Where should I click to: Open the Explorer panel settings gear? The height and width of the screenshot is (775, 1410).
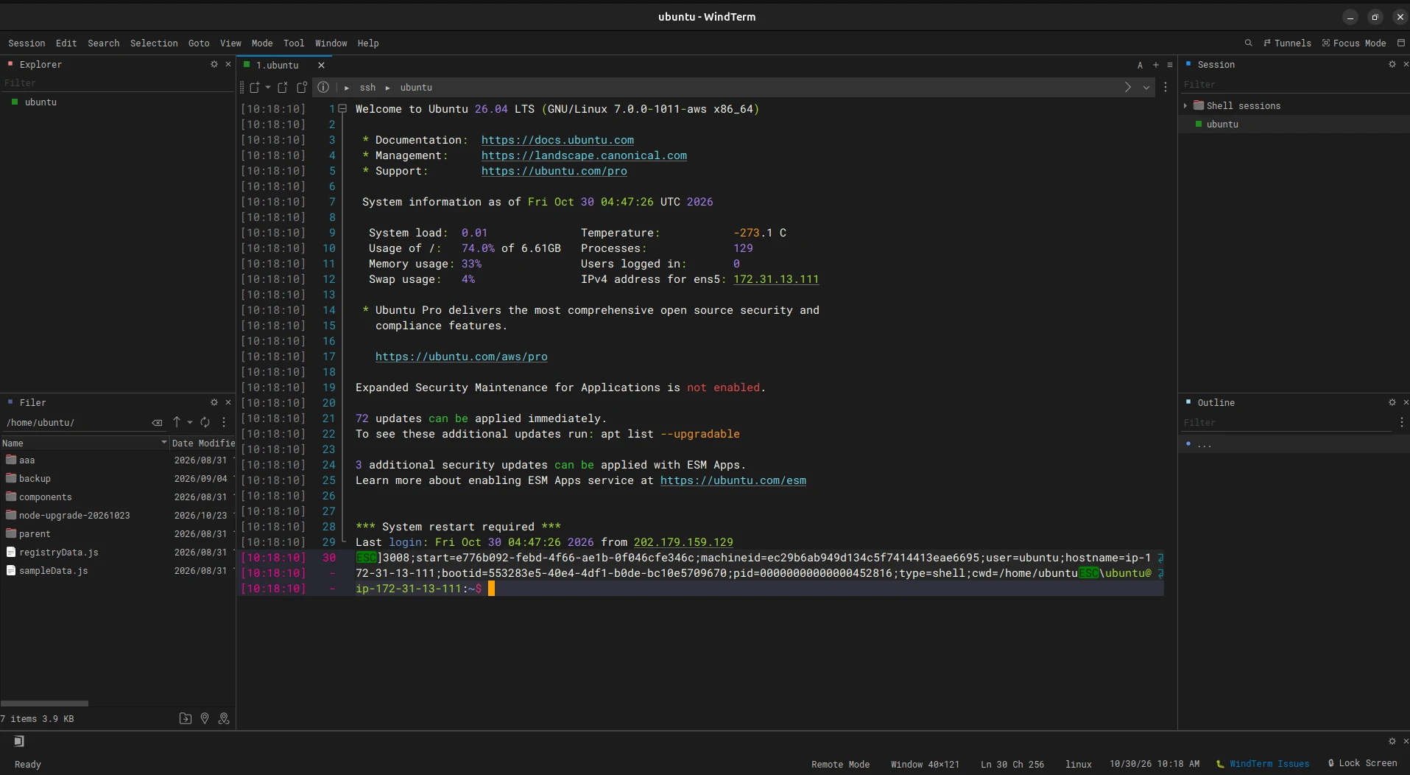pyautogui.click(x=214, y=64)
